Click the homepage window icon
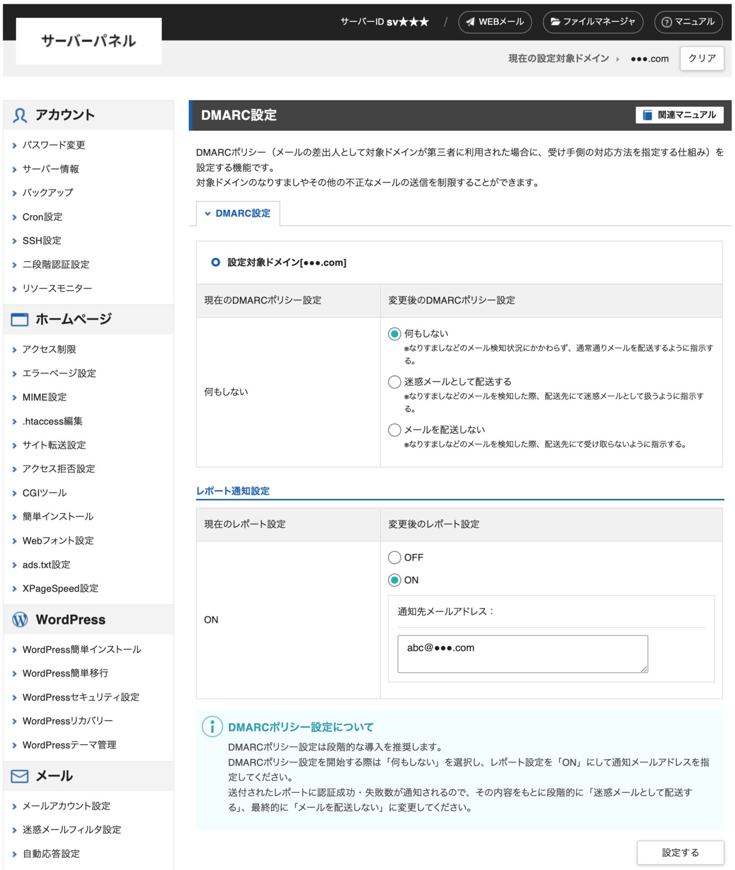735x870 pixels. click(x=20, y=319)
